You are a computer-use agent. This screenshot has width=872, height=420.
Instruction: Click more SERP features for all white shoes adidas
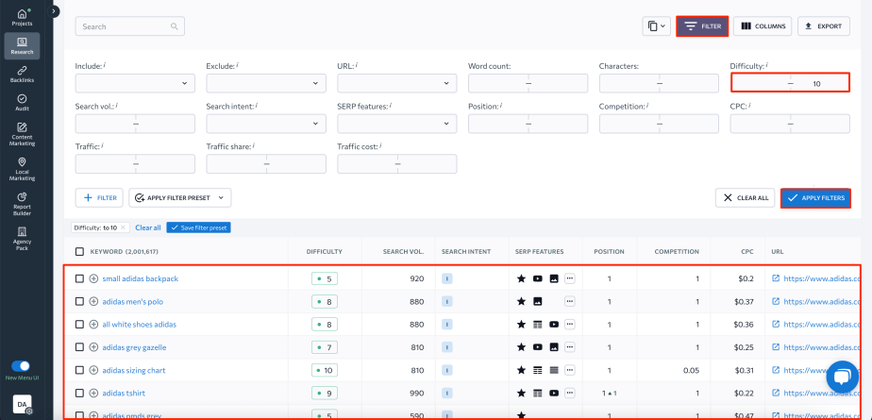click(569, 324)
